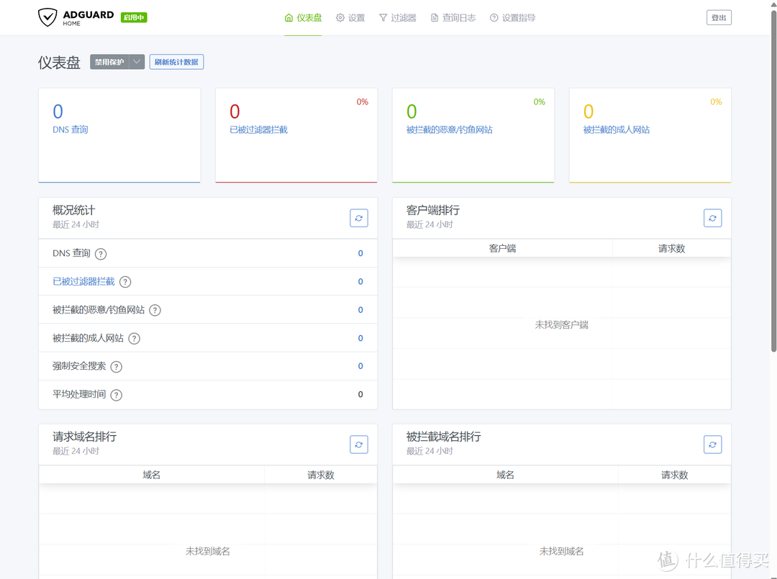Click the 被拦截的成人网站 help icon
Image resolution: width=777 pixels, height=579 pixels.
tap(134, 338)
